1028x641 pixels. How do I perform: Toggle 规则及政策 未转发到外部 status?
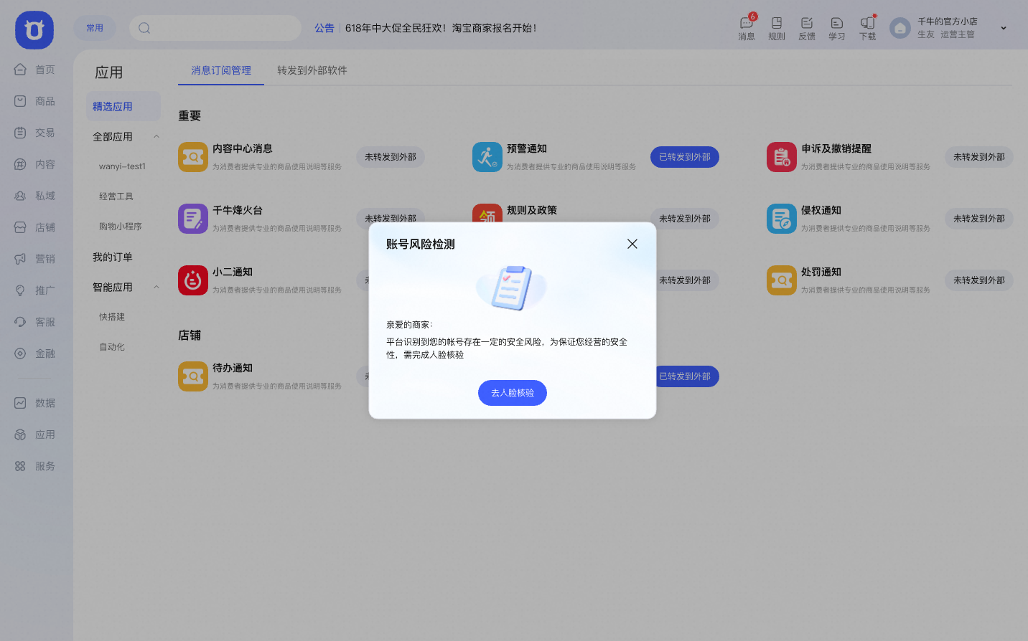click(685, 219)
